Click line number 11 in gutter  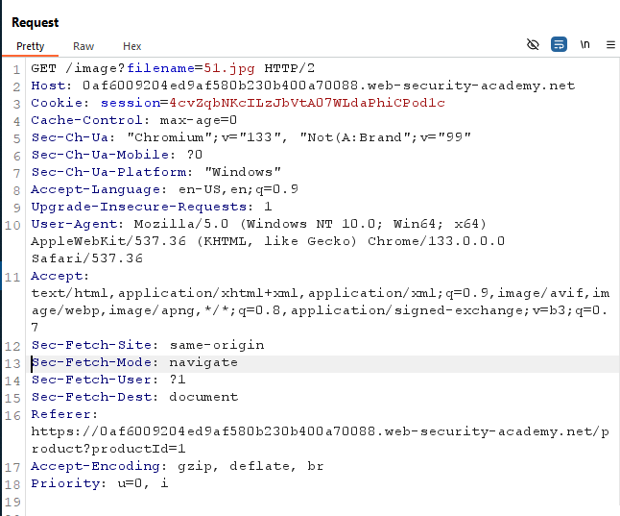16,276
